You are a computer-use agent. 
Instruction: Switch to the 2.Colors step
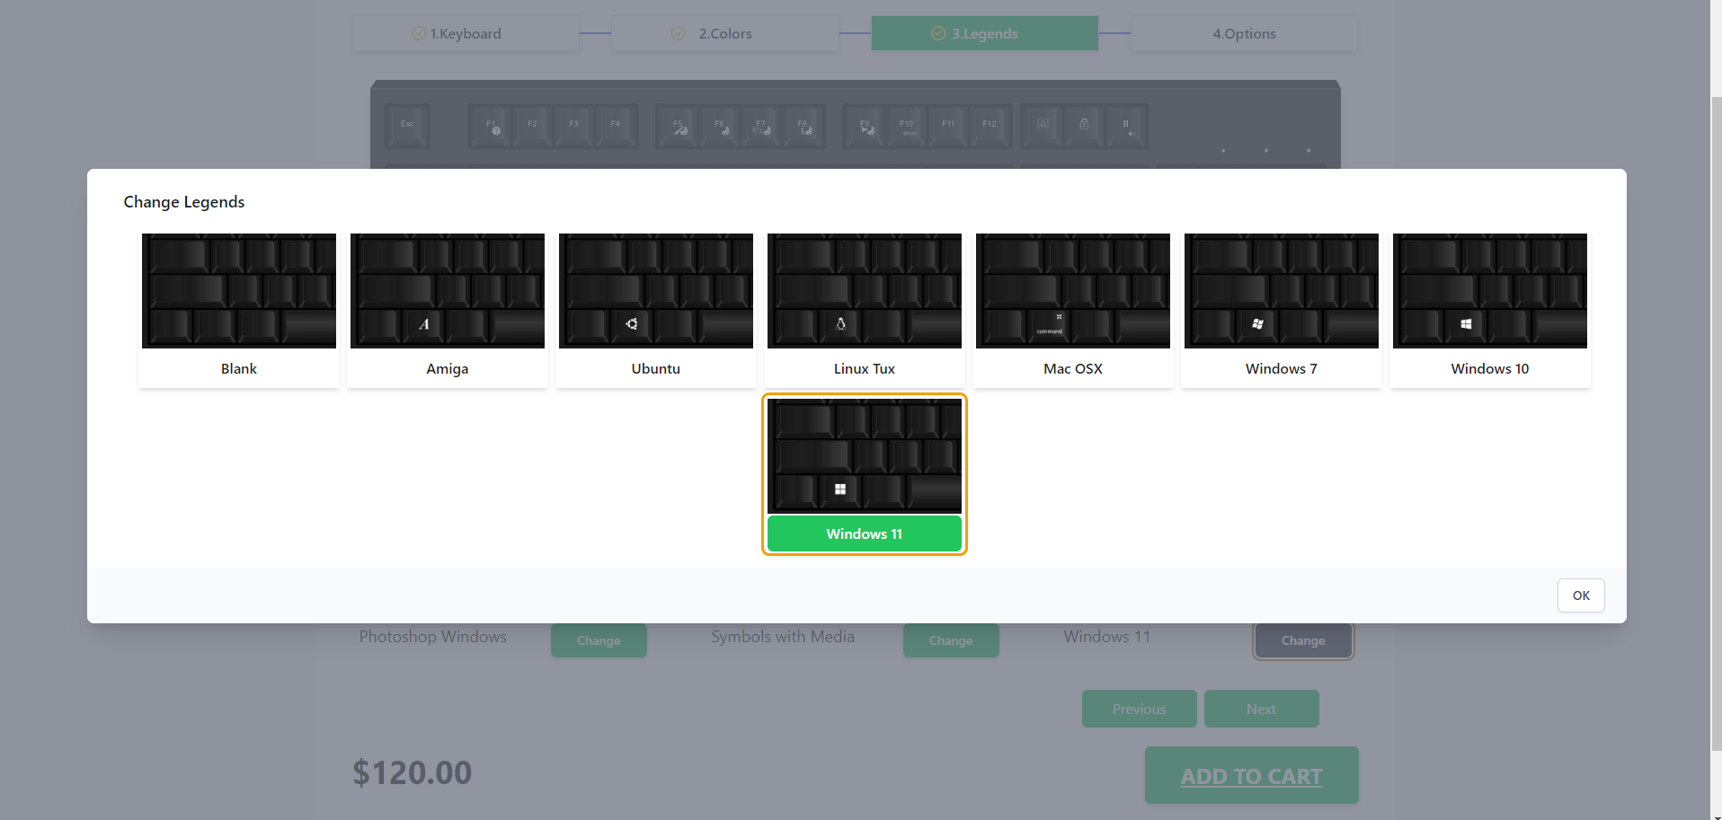[725, 33]
